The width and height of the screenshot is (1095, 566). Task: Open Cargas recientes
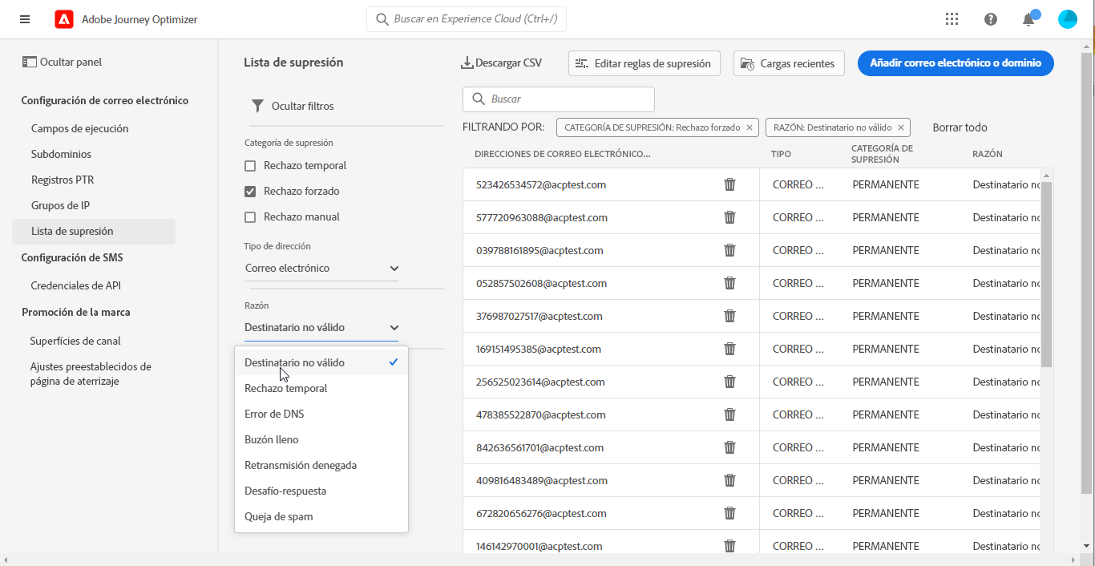[789, 63]
